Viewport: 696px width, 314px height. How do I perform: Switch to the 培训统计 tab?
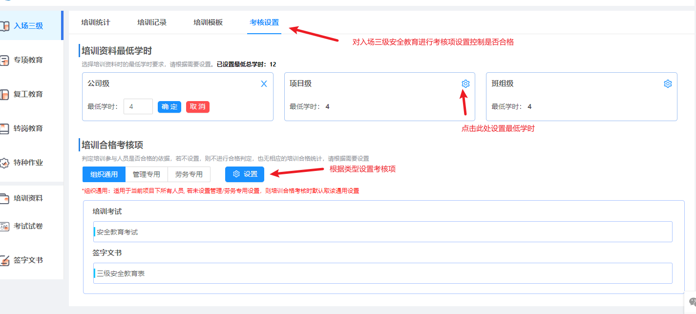[96, 22]
